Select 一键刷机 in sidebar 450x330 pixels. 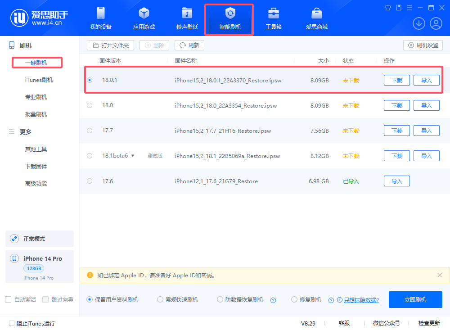pyautogui.click(x=36, y=63)
